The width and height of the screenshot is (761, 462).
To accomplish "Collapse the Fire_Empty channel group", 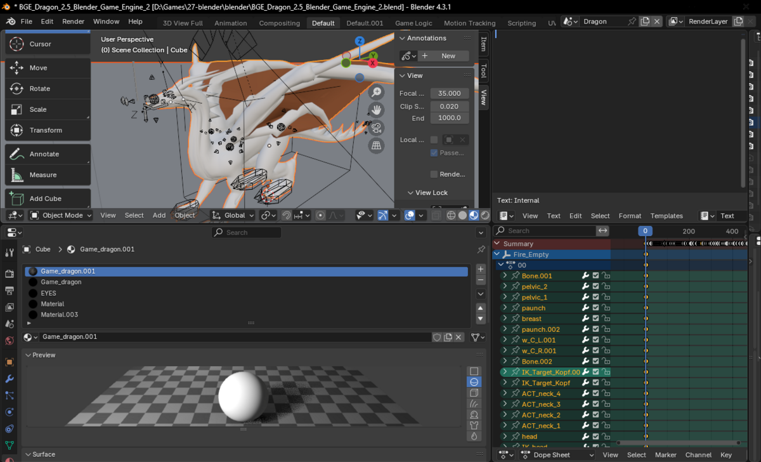I will (x=497, y=254).
